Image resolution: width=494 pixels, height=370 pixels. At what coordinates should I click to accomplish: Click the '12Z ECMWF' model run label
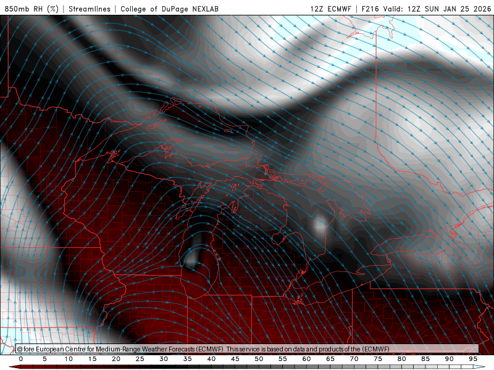click(x=330, y=9)
